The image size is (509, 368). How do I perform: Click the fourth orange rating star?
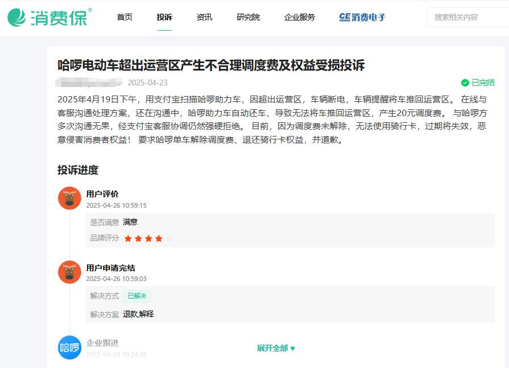(x=159, y=239)
